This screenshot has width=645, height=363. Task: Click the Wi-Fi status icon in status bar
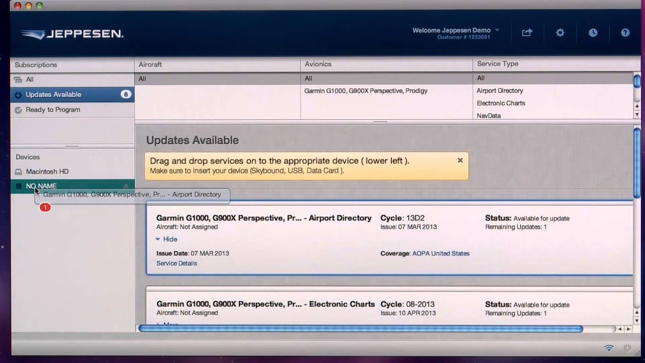[609, 348]
